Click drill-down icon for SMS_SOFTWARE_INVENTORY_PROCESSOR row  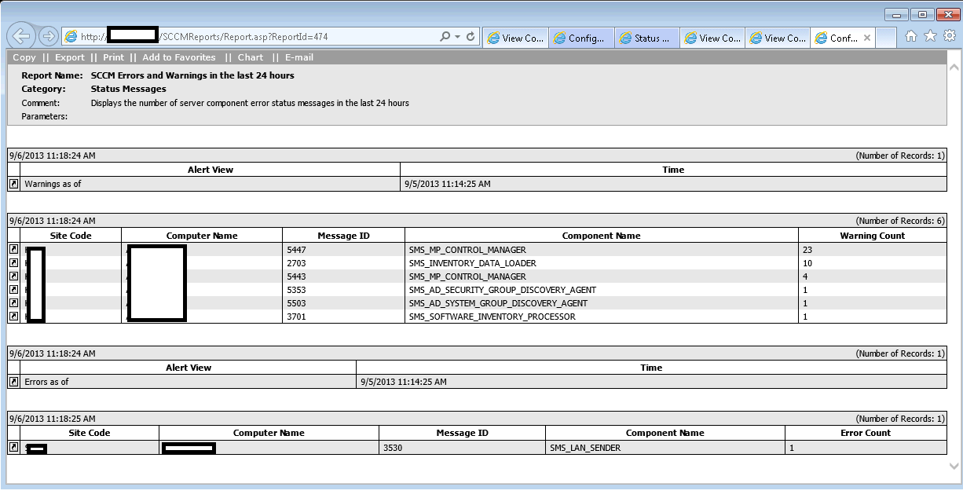13,317
